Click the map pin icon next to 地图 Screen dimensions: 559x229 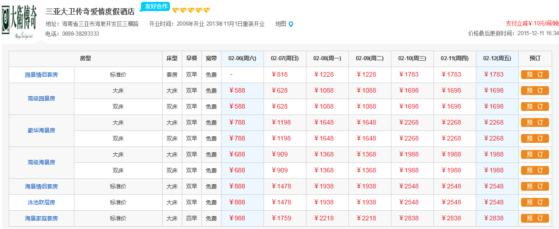click(291, 24)
